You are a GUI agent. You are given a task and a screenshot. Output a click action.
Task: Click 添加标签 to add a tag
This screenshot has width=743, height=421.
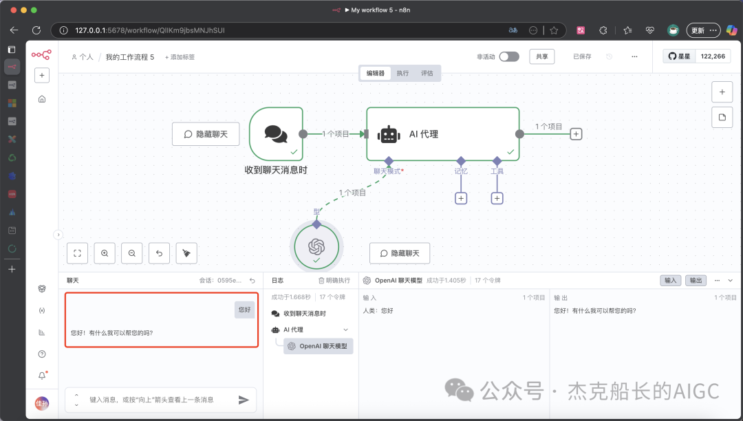pos(180,57)
